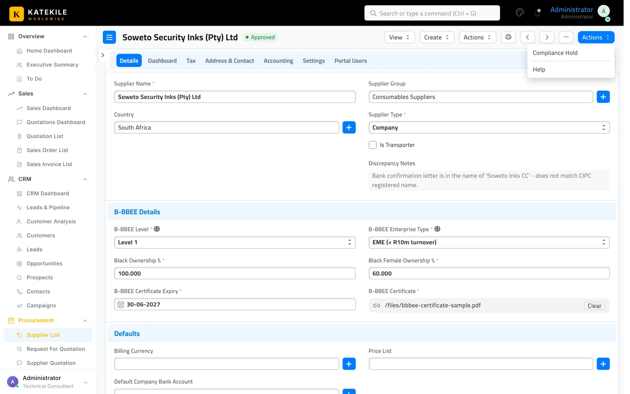
Task: Click the blue Actions button
Action: click(x=596, y=37)
